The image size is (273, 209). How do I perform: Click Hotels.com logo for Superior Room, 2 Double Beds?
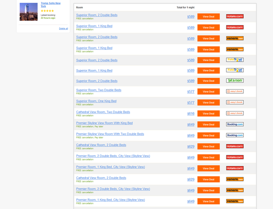235,16
